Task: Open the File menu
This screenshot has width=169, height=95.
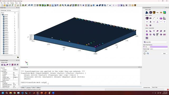Action: pyautogui.click(x=2, y=3)
